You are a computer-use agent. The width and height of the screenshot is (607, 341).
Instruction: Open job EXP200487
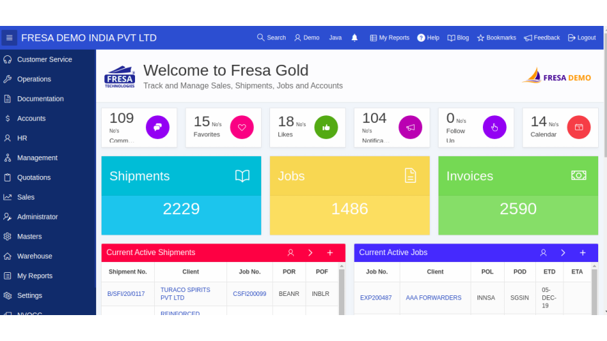376,297
